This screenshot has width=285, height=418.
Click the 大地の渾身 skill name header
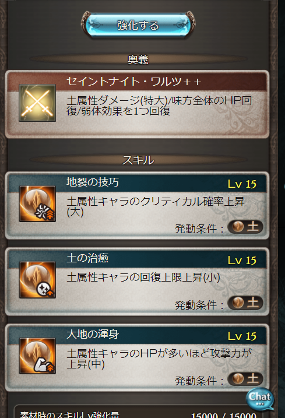click(x=93, y=334)
